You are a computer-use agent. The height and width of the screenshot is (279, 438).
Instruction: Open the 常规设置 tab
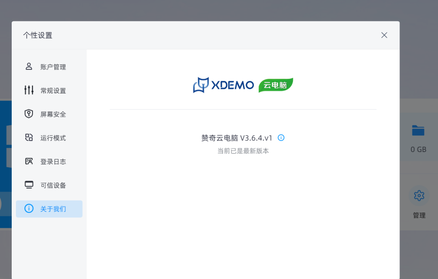(x=49, y=91)
